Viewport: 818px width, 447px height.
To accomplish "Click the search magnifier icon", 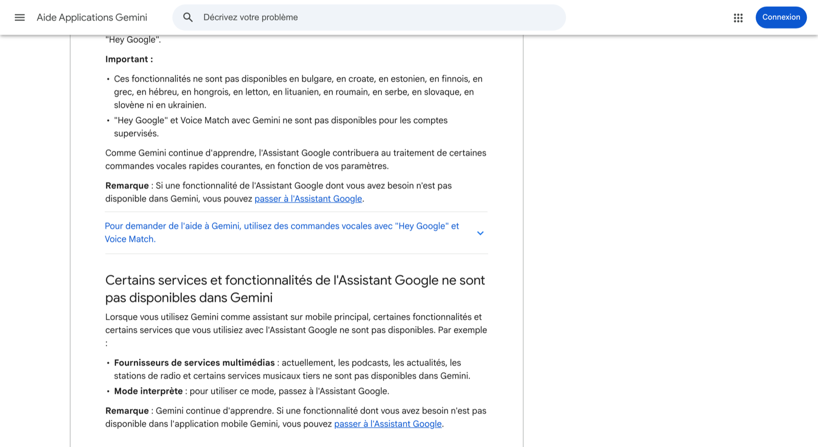I will point(188,17).
